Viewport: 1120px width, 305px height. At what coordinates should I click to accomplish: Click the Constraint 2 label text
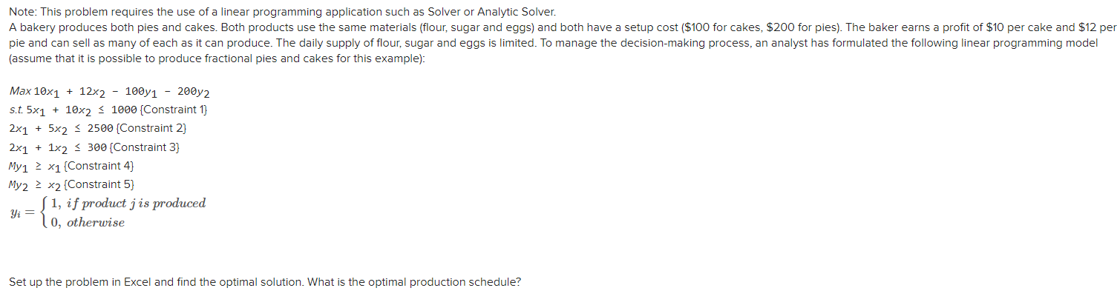[x=154, y=129]
